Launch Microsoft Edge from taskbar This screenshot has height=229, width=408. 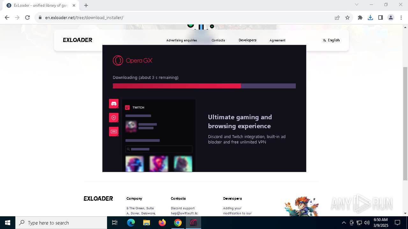[x=131, y=223]
